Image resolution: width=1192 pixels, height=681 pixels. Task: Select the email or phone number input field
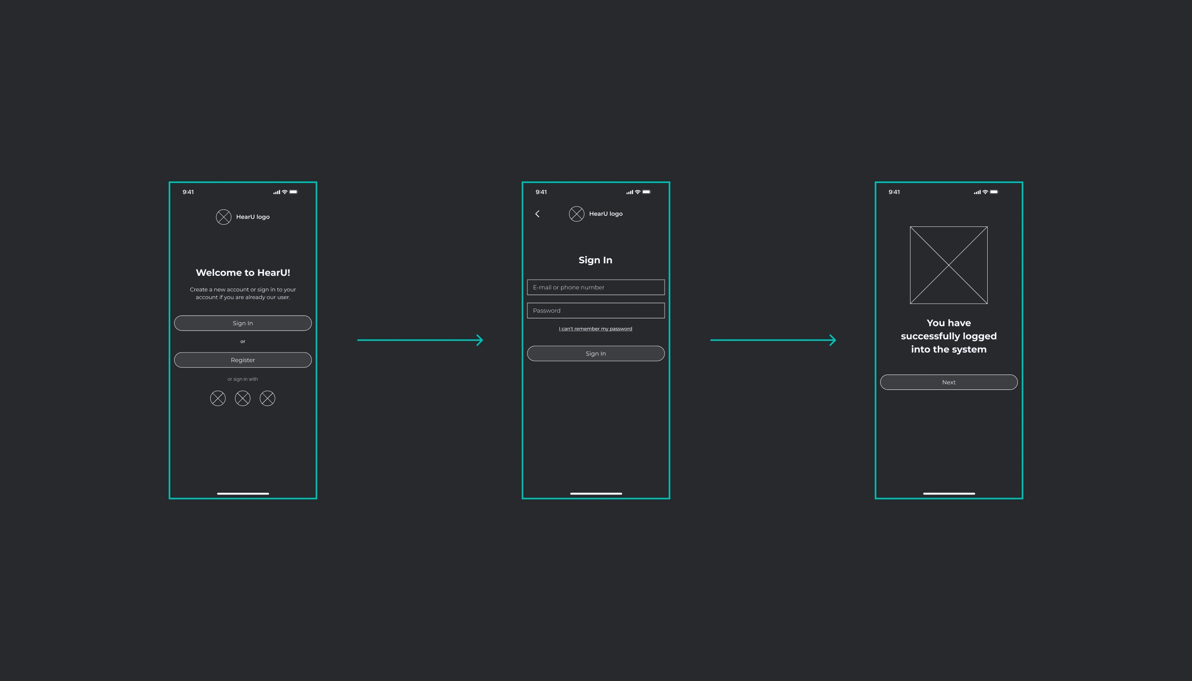pyautogui.click(x=595, y=287)
